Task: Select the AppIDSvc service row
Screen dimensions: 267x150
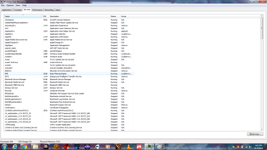Action: (x=69, y=34)
